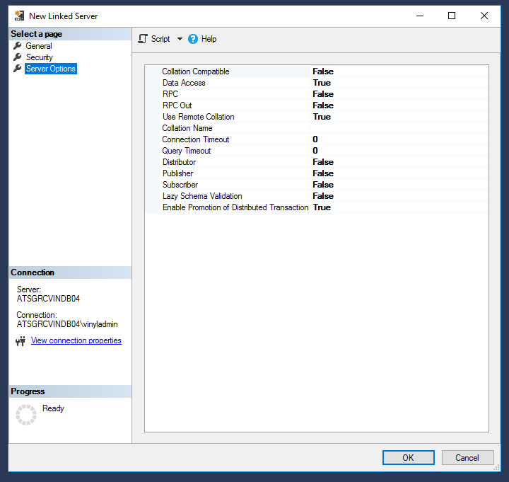
Task: Switch to the Security page
Action: [x=40, y=57]
